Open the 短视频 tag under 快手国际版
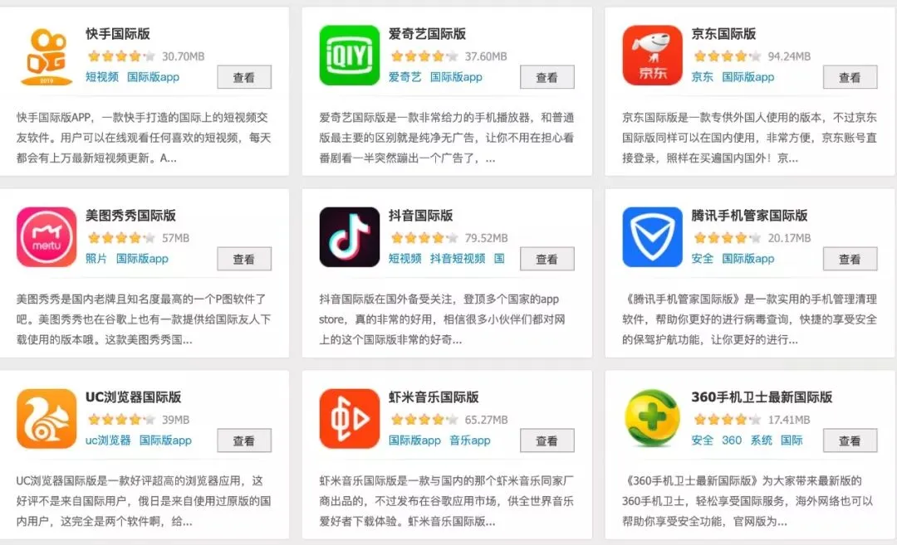The width and height of the screenshot is (897, 545). coord(102,76)
